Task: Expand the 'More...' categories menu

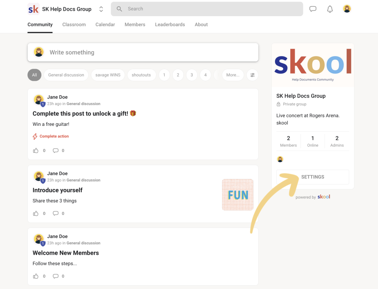Action: pyautogui.click(x=233, y=75)
